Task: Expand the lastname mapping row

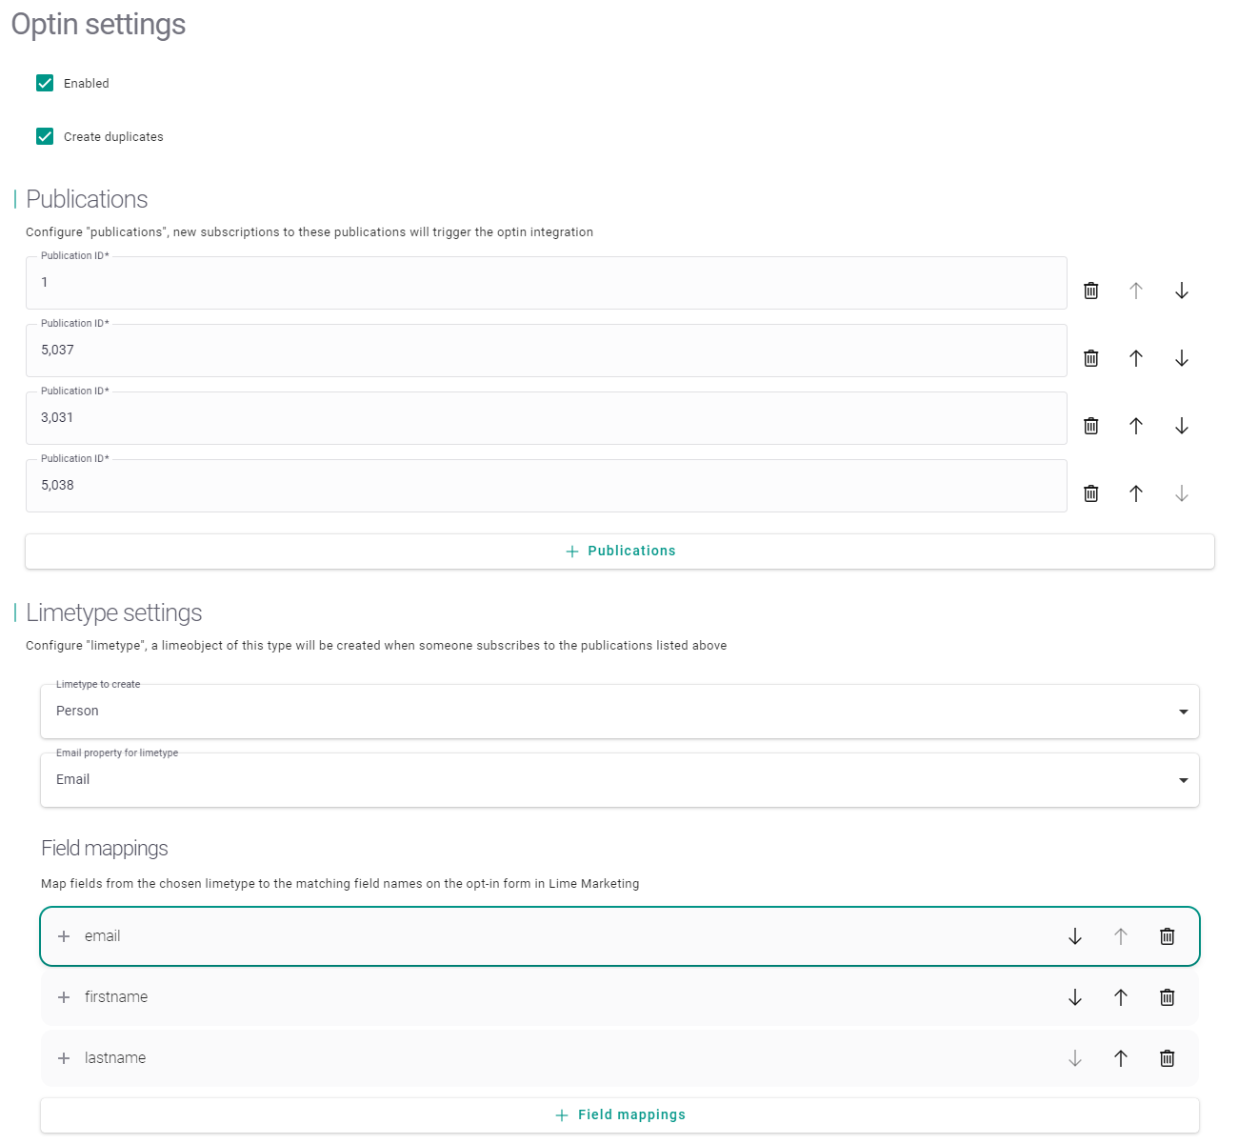Action: click(64, 1057)
